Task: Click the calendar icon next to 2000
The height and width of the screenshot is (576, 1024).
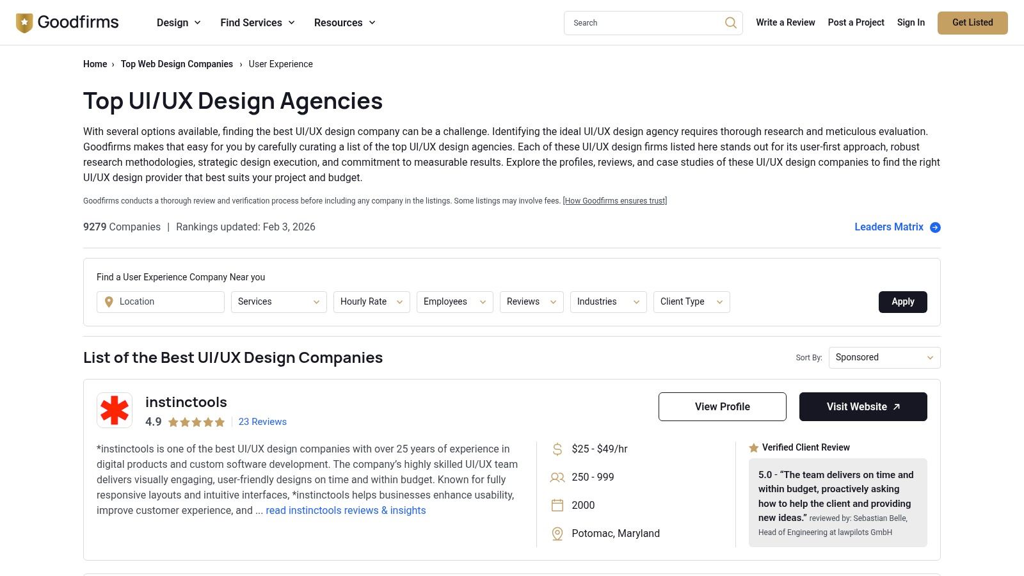Action: click(x=556, y=505)
